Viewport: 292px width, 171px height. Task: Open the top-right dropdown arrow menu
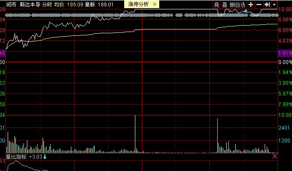pos(274,5)
